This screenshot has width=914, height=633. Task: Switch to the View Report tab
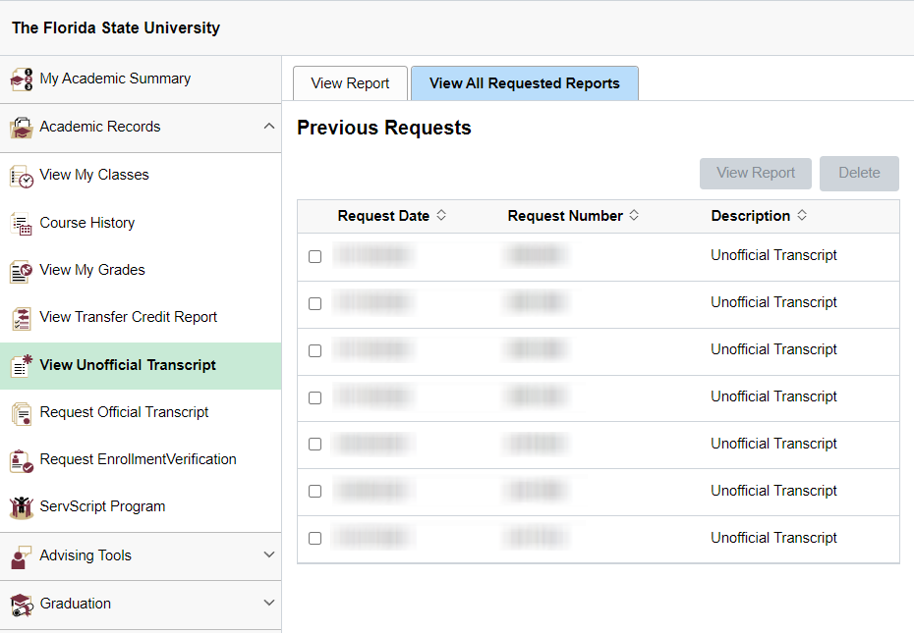click(x=350, y=83)
